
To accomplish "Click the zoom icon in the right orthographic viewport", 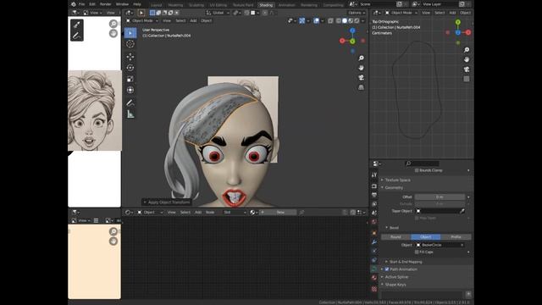I will click(x=467, y=50).
